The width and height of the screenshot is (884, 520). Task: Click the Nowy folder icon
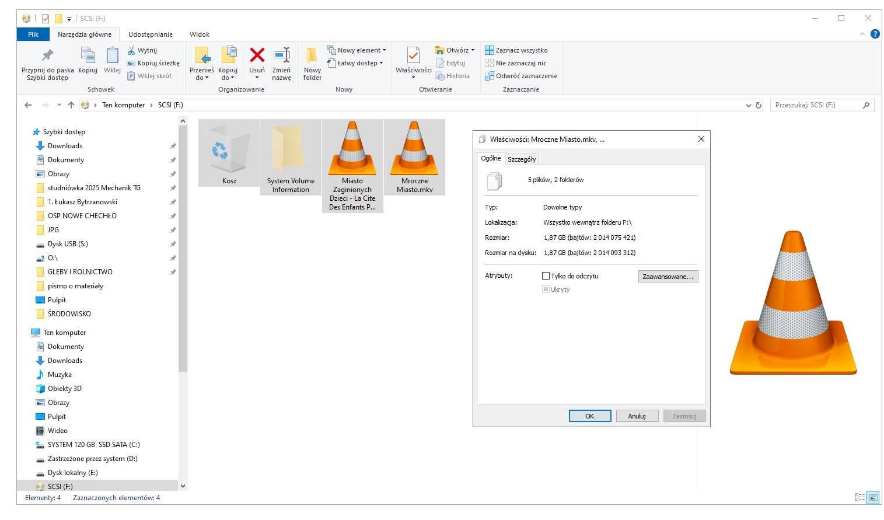(312, 55)
